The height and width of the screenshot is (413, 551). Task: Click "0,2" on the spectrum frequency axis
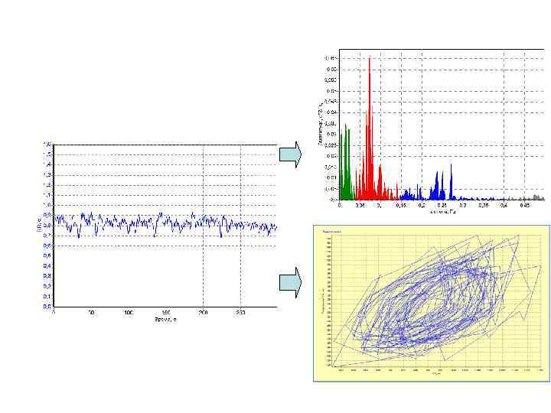click(422, 205)
